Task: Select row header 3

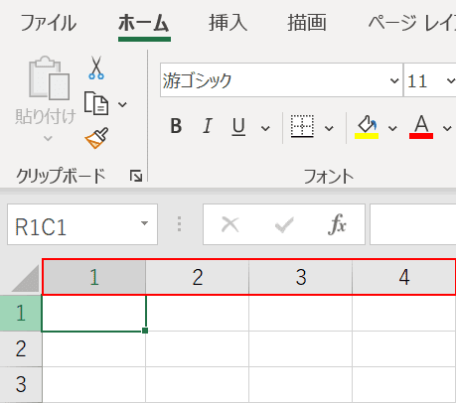Action: (21, 384)
